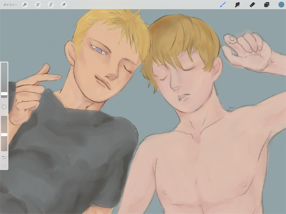This screenshot has width=286, height=214.
Task: Select the Transform arrow tool
Action: pos(64,5)
